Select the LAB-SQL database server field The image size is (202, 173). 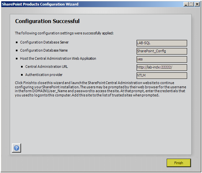click(x=162, y=43)
